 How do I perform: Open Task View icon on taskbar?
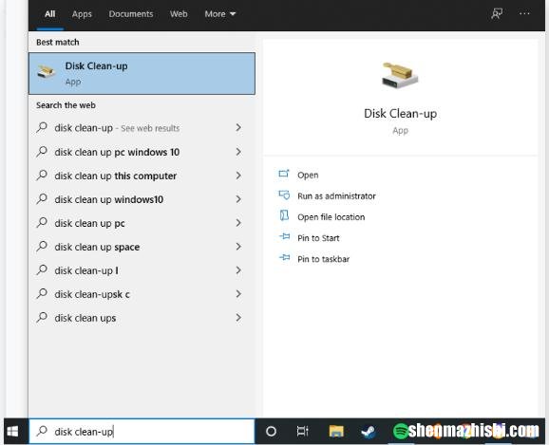coord(302,432)
